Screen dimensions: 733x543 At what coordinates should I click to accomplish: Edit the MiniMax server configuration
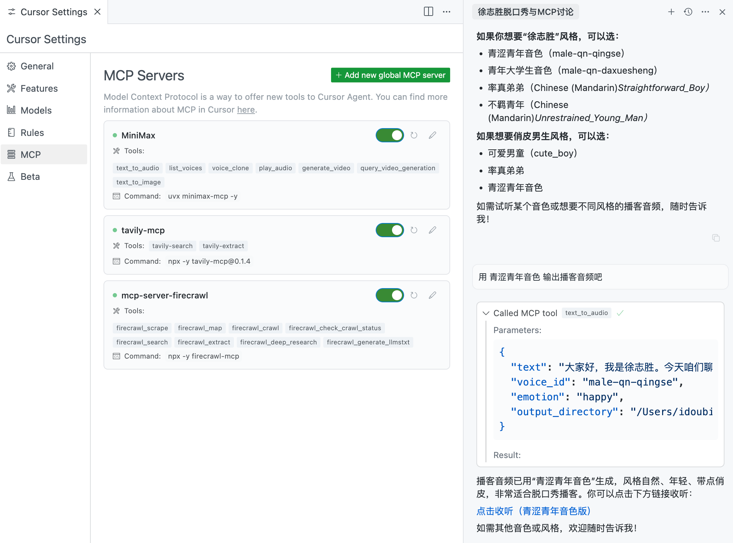point(432,135)
